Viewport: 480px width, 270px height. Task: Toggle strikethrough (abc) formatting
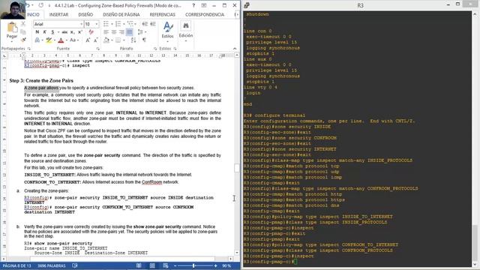click(x=64, y=31)
